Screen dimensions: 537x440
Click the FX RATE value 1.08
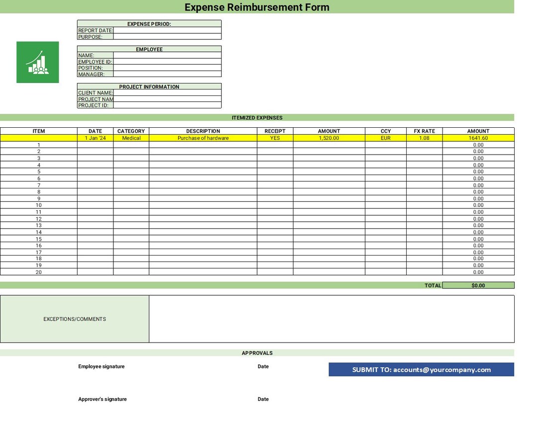424,138
